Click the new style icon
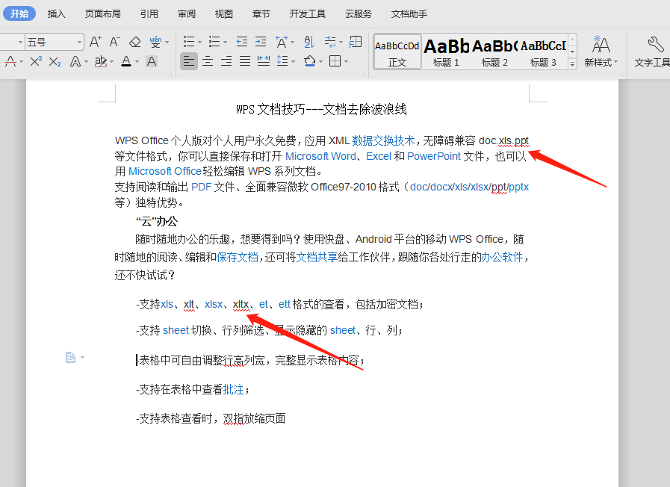670x487 pixels. coord(601,45)
